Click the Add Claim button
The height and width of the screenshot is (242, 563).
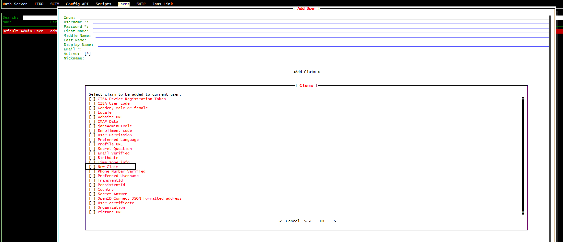coord(306,72)
